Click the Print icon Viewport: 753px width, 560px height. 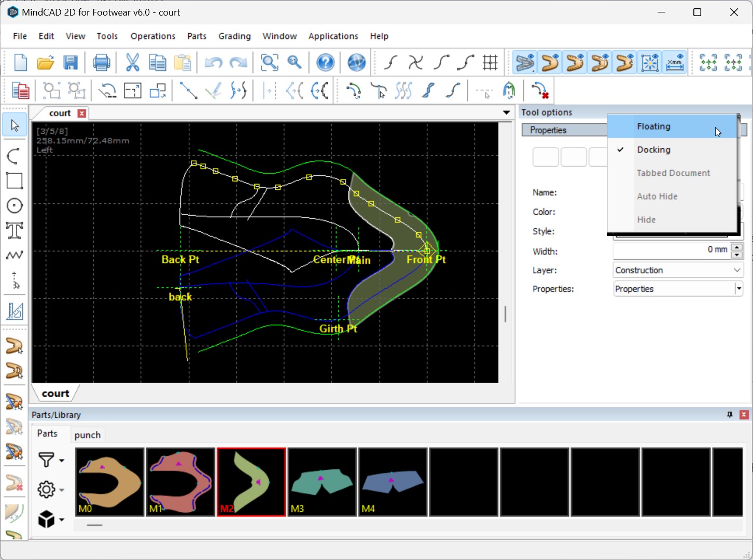tap(101, 62)
